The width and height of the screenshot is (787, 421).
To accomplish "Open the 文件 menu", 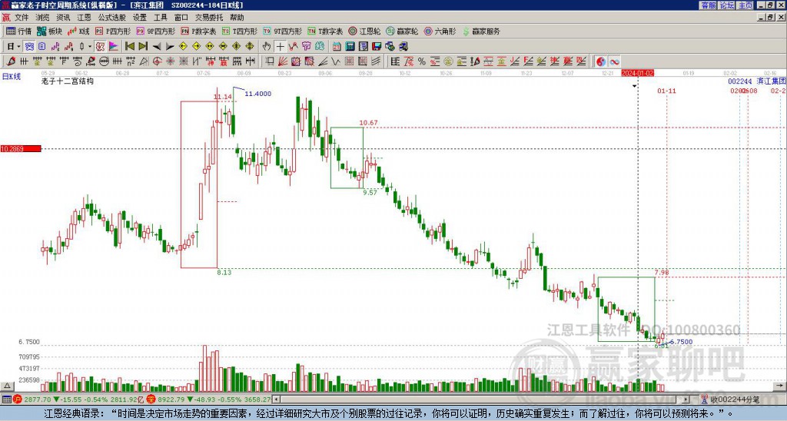I will pyautogui.click(x=22, y=18).
